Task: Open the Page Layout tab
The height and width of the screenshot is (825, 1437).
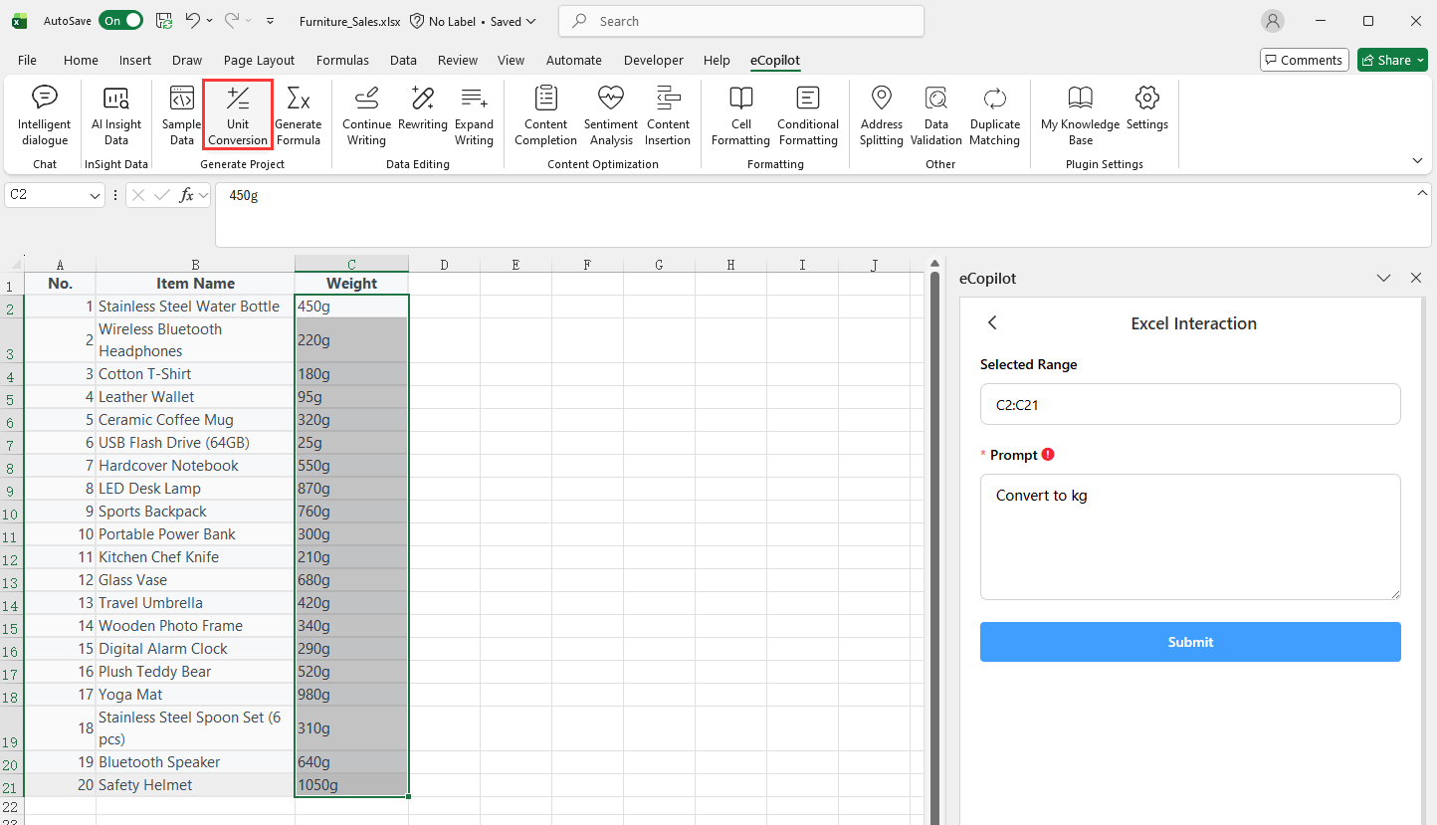Action: point(259,60)
